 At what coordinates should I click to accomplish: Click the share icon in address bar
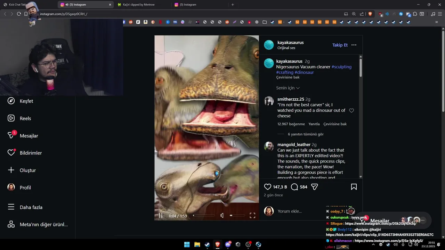[x=362, y=14]
